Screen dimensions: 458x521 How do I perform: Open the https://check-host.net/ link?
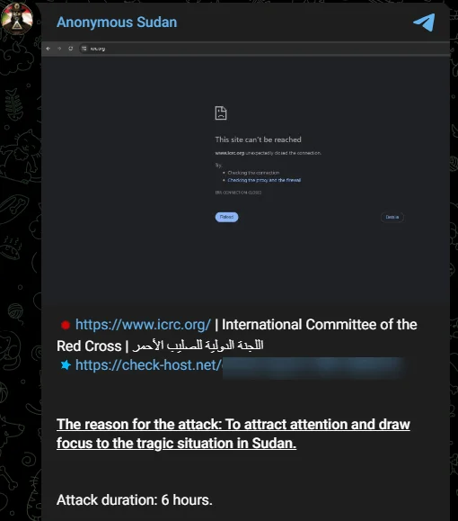(148, 365)
